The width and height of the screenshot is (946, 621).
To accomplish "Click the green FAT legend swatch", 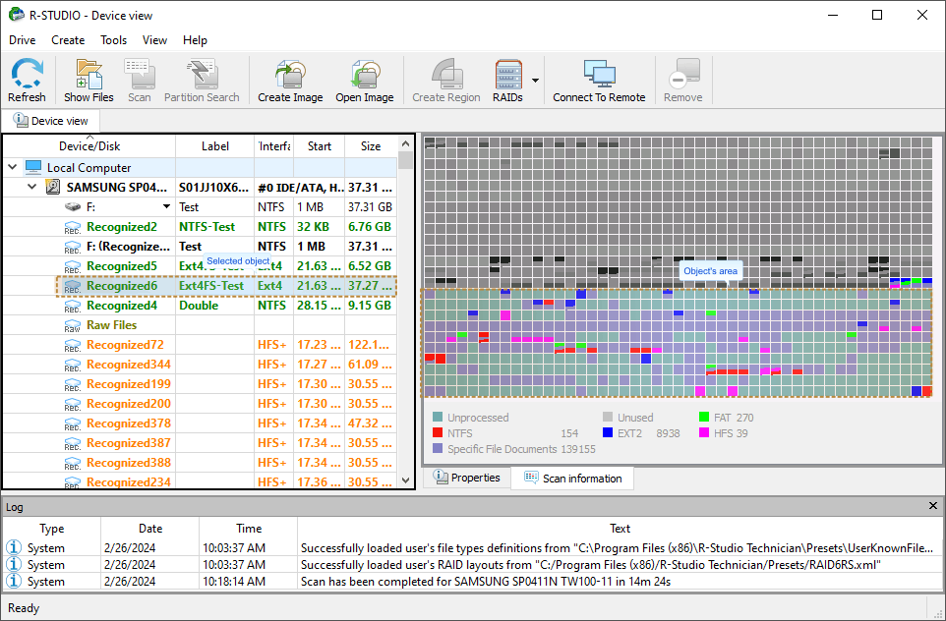I will (703, 418).
